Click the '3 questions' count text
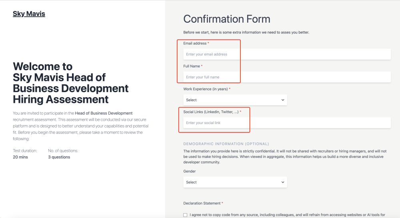Image resolution: width=400 pixels, height=218 pixels. coord(59,157)
